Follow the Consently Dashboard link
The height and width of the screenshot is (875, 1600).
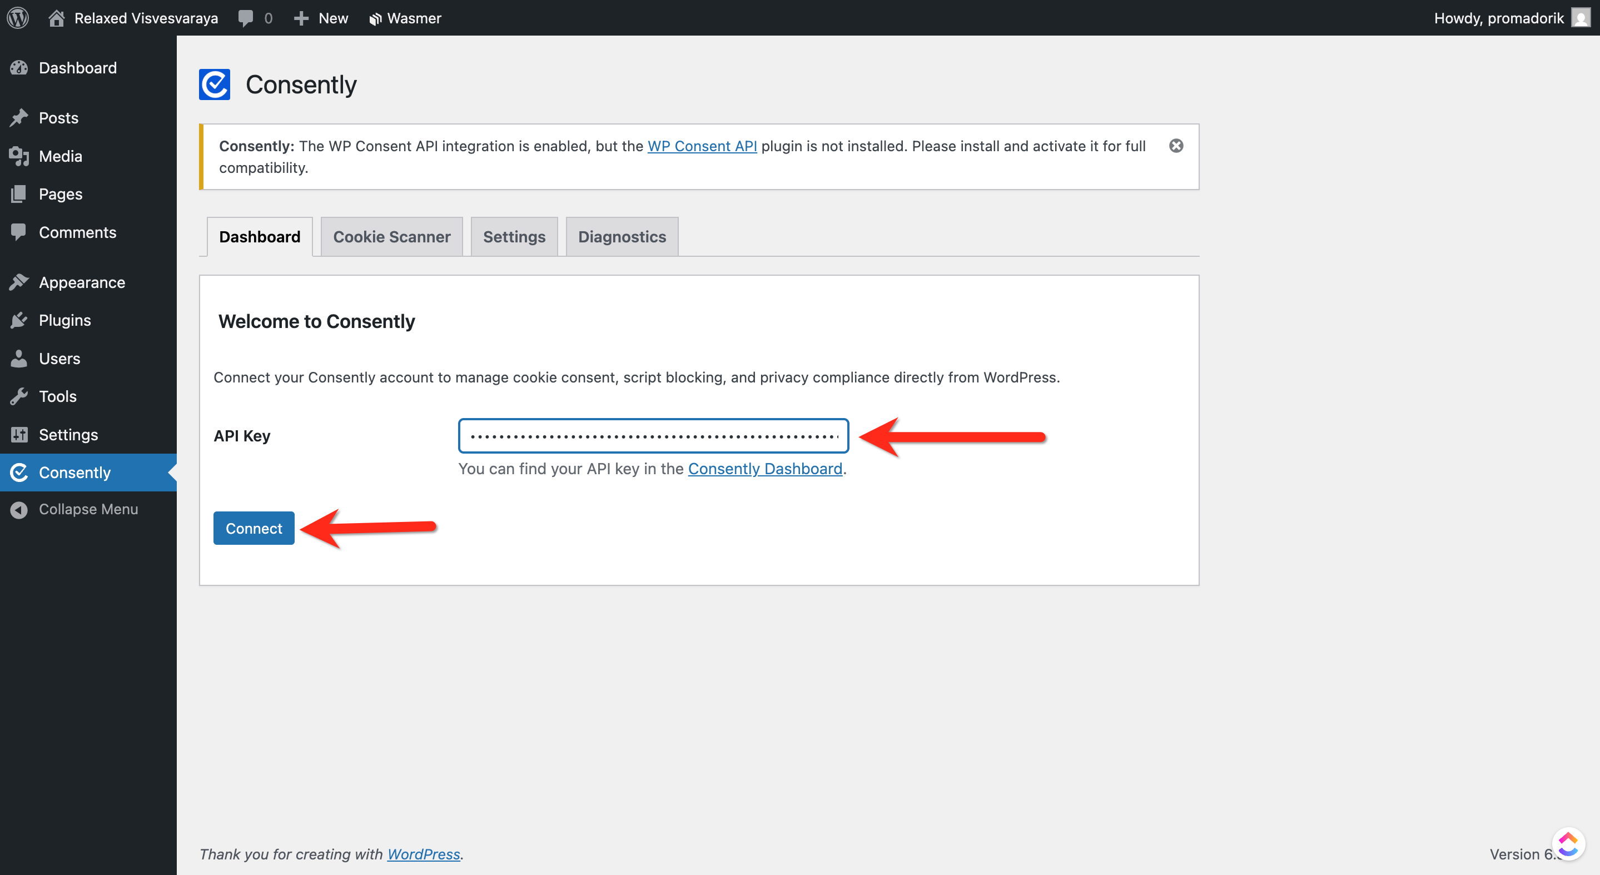pyautogui.click(x=764, y=469)
